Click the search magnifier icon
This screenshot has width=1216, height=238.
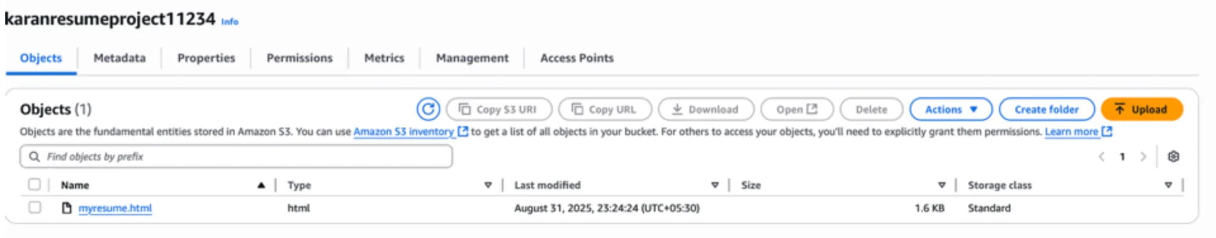pyautogui.click(x=34, y=156)
